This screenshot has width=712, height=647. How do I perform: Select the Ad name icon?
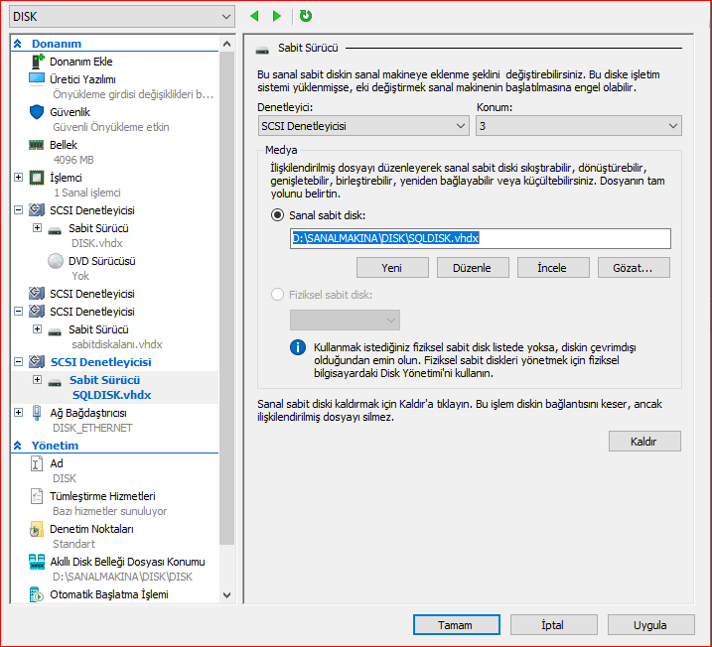coord(37,463)
